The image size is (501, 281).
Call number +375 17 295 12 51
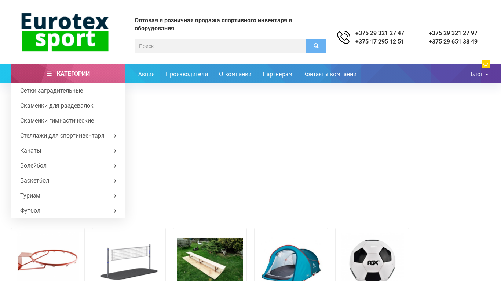(x=380, y=42)
